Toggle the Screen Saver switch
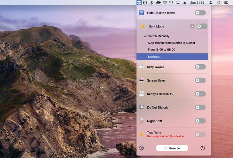This screenshot has width=233, height=158. coord(200,80)
